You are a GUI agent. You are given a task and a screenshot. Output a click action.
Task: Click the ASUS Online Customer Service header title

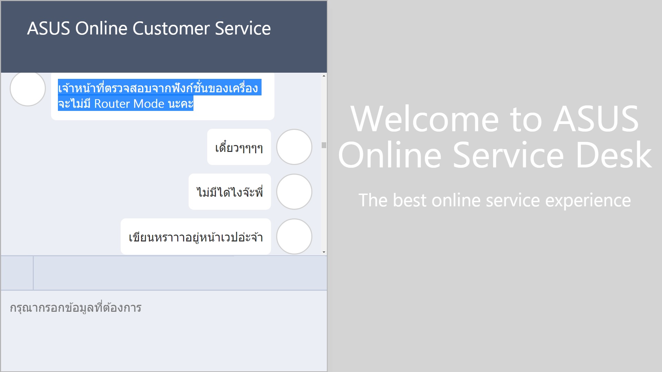coord(149,28)
